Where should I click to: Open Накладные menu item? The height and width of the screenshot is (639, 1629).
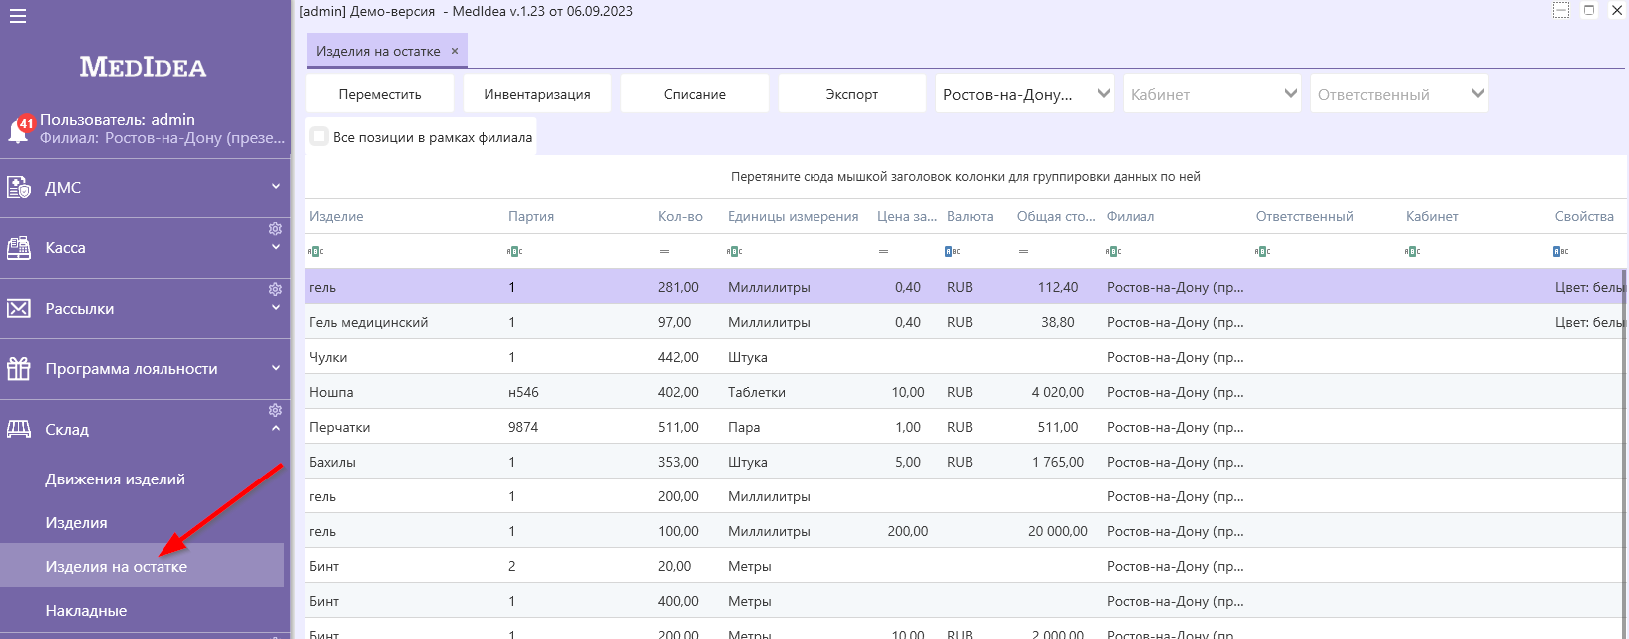click(x=86, y=611)
